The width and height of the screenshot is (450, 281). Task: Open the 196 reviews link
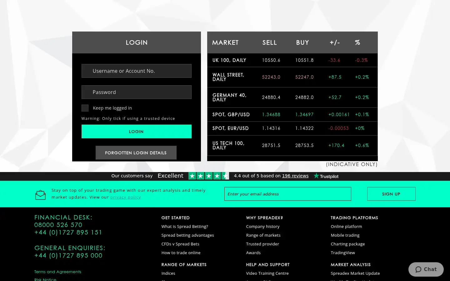(295, 176)
